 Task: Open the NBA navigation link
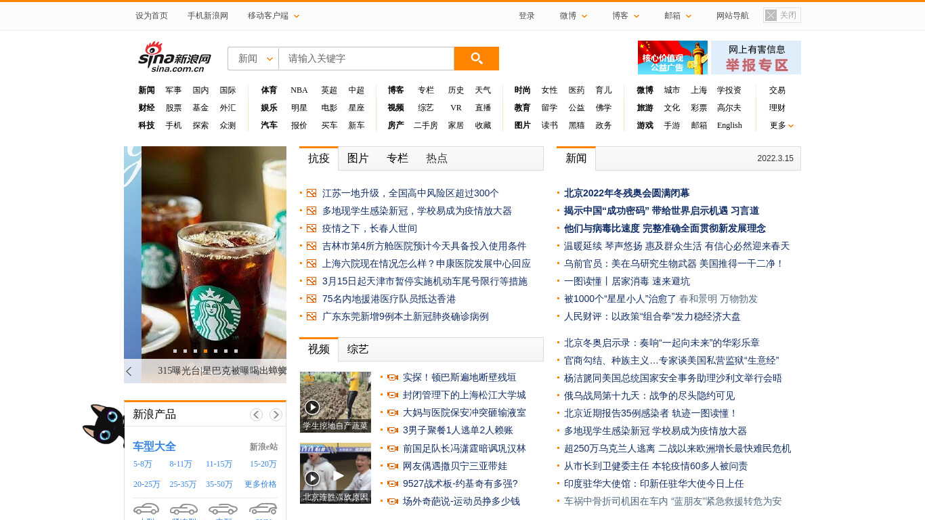point(299,90)
